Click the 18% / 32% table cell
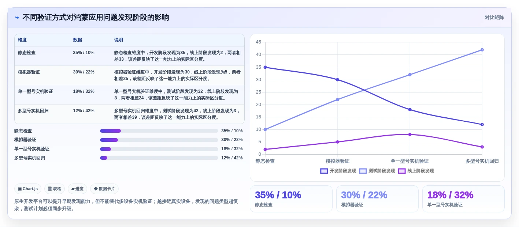Screen dimensions: 519x227 (x=84, y=91)
